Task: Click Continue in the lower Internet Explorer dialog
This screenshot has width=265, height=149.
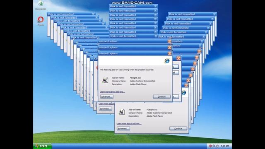Action: click(x=178, y=129)
